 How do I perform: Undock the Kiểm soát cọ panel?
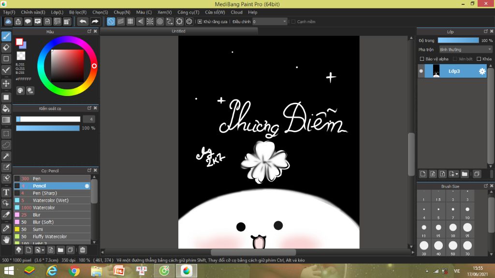pos(89,108)
